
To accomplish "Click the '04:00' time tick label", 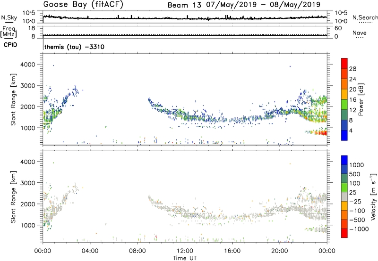I will pos(90,251).
